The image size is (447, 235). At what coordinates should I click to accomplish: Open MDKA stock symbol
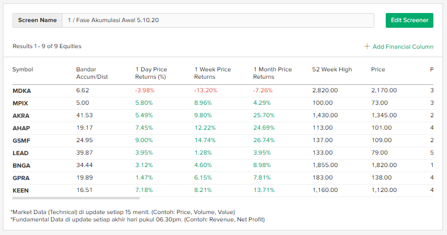tap(22, 91)
